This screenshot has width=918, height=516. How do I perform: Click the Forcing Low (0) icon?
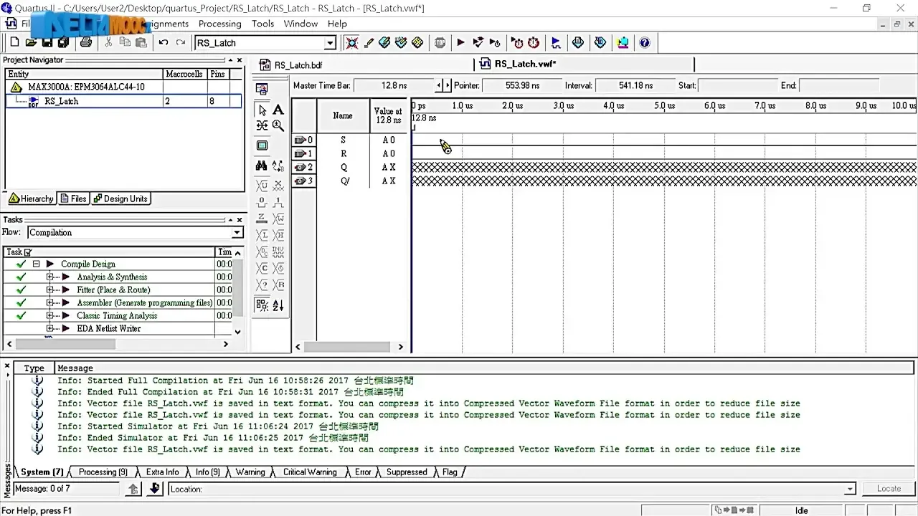262,202
